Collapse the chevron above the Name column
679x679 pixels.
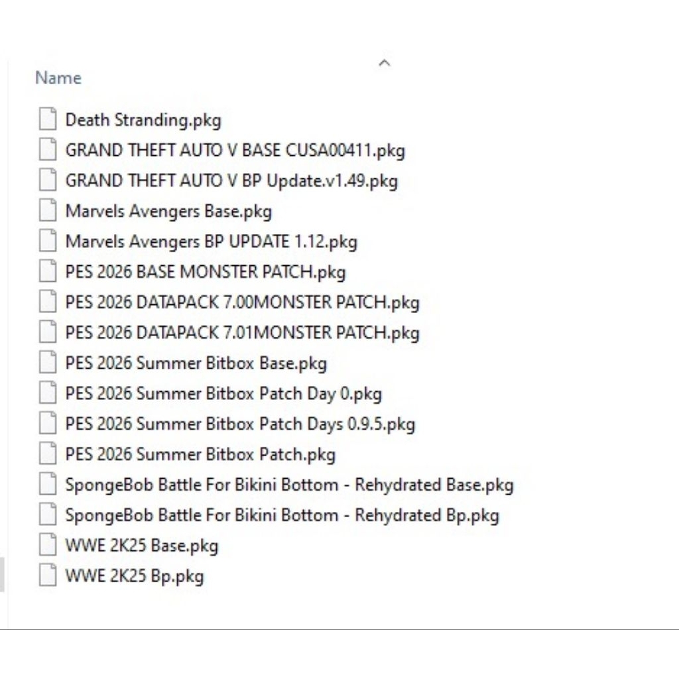tap(385, 63)
